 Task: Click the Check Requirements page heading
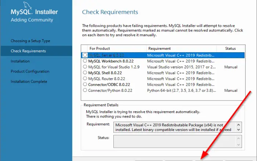tap(110, 12)
